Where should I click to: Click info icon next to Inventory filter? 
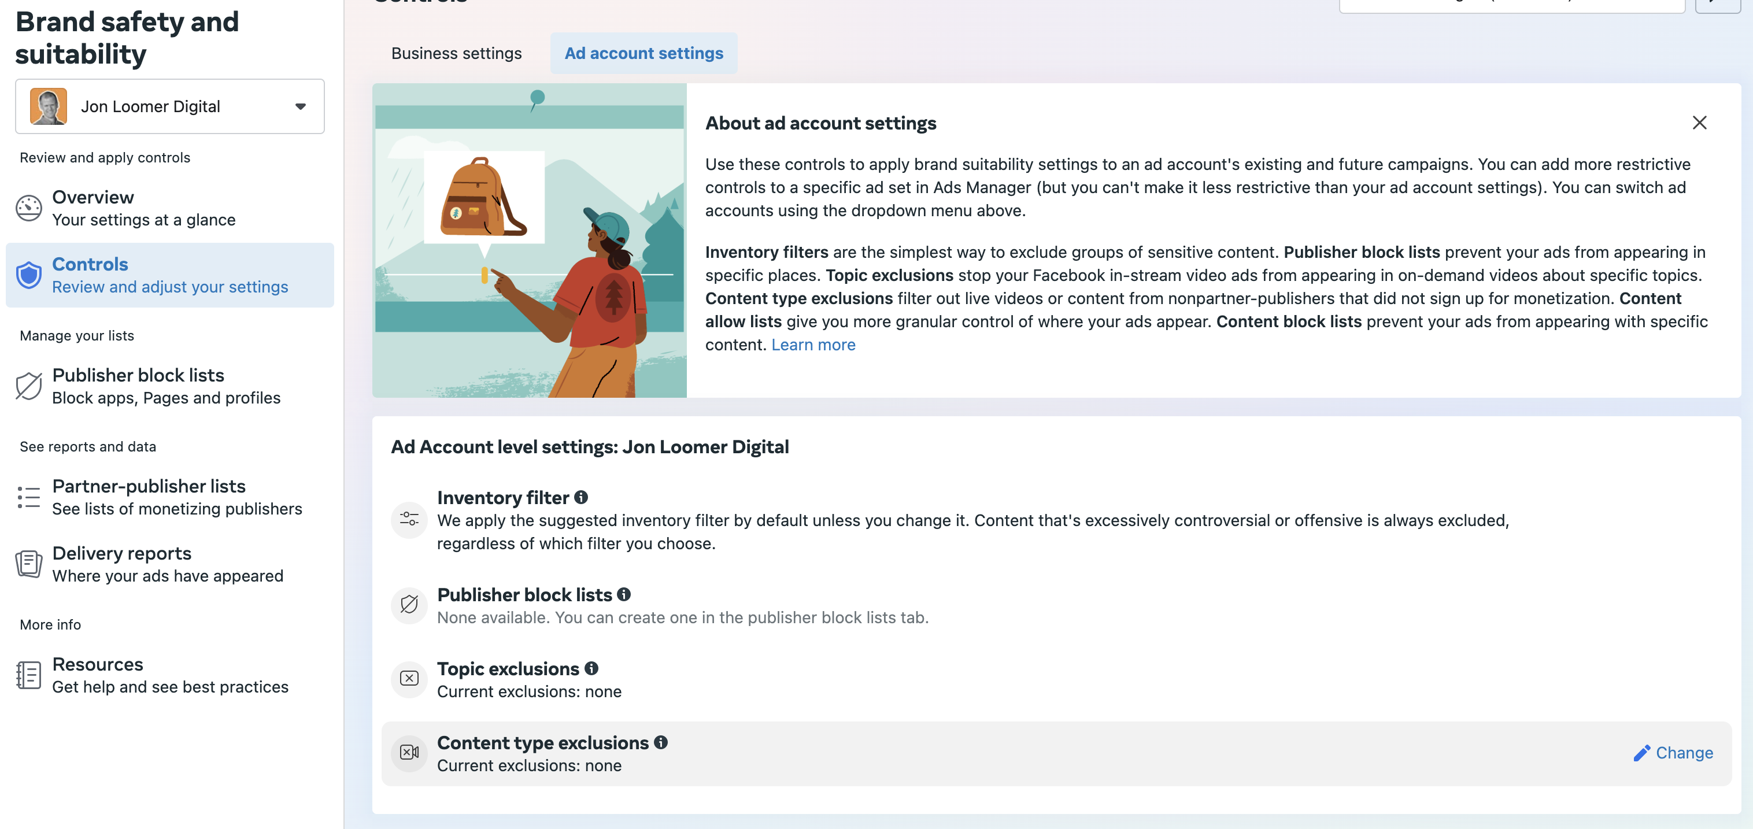tap(581, 498)
